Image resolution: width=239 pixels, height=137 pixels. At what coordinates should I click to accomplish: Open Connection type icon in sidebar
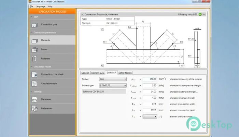[x=35, y=25]
